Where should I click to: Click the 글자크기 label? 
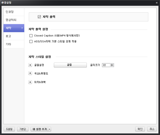95,65
